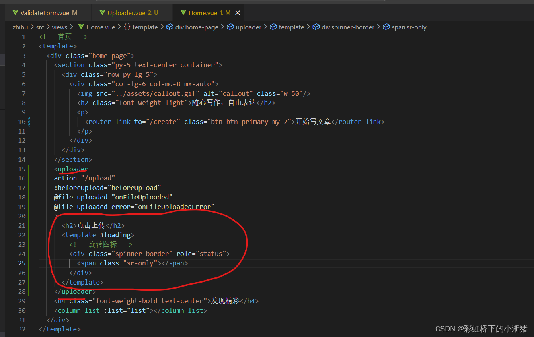Open the Uploader.vue editor tab
534x337 pixels.
129,13
